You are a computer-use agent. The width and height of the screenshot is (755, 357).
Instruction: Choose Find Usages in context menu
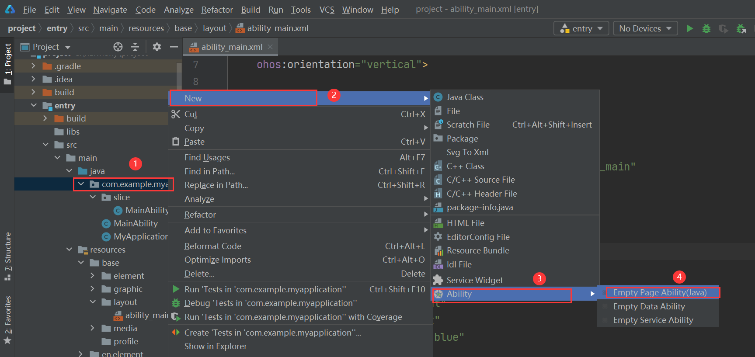300,157
